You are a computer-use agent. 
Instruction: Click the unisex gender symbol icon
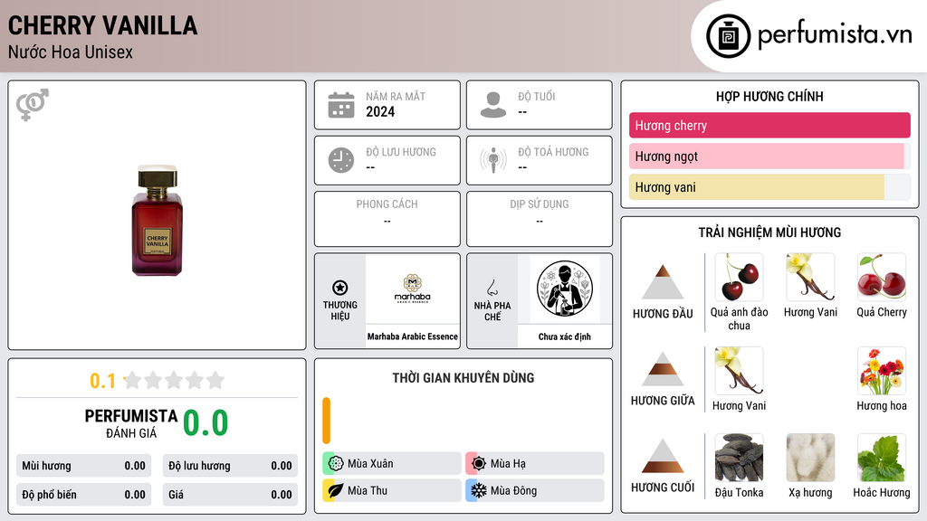[33, 105]
